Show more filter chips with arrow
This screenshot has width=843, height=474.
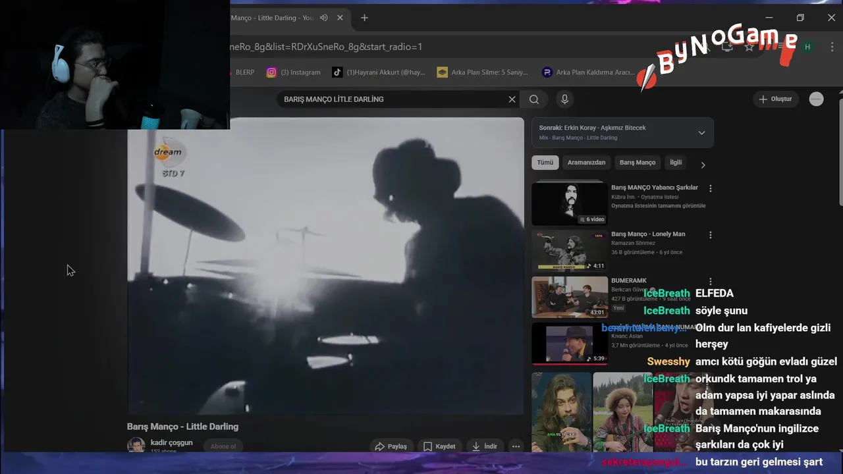pos(703,165)
